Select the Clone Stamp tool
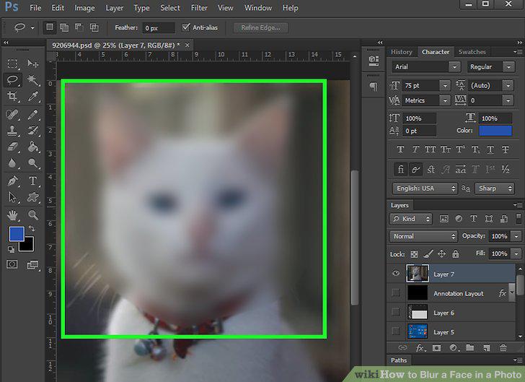 [12, 131]
